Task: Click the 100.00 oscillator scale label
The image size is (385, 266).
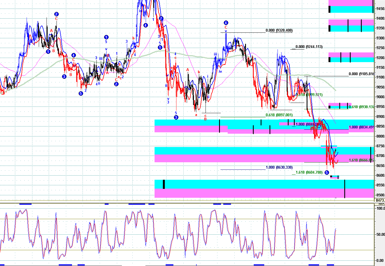Action: tap(380, 208)
